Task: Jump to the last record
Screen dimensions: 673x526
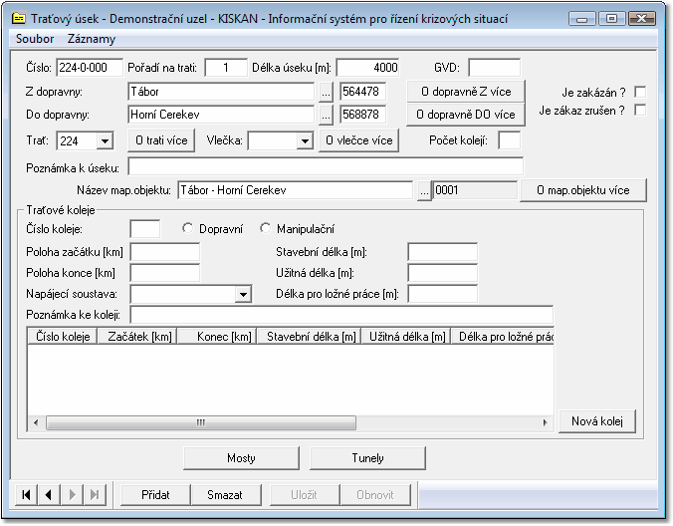Action: pos(95,495)
